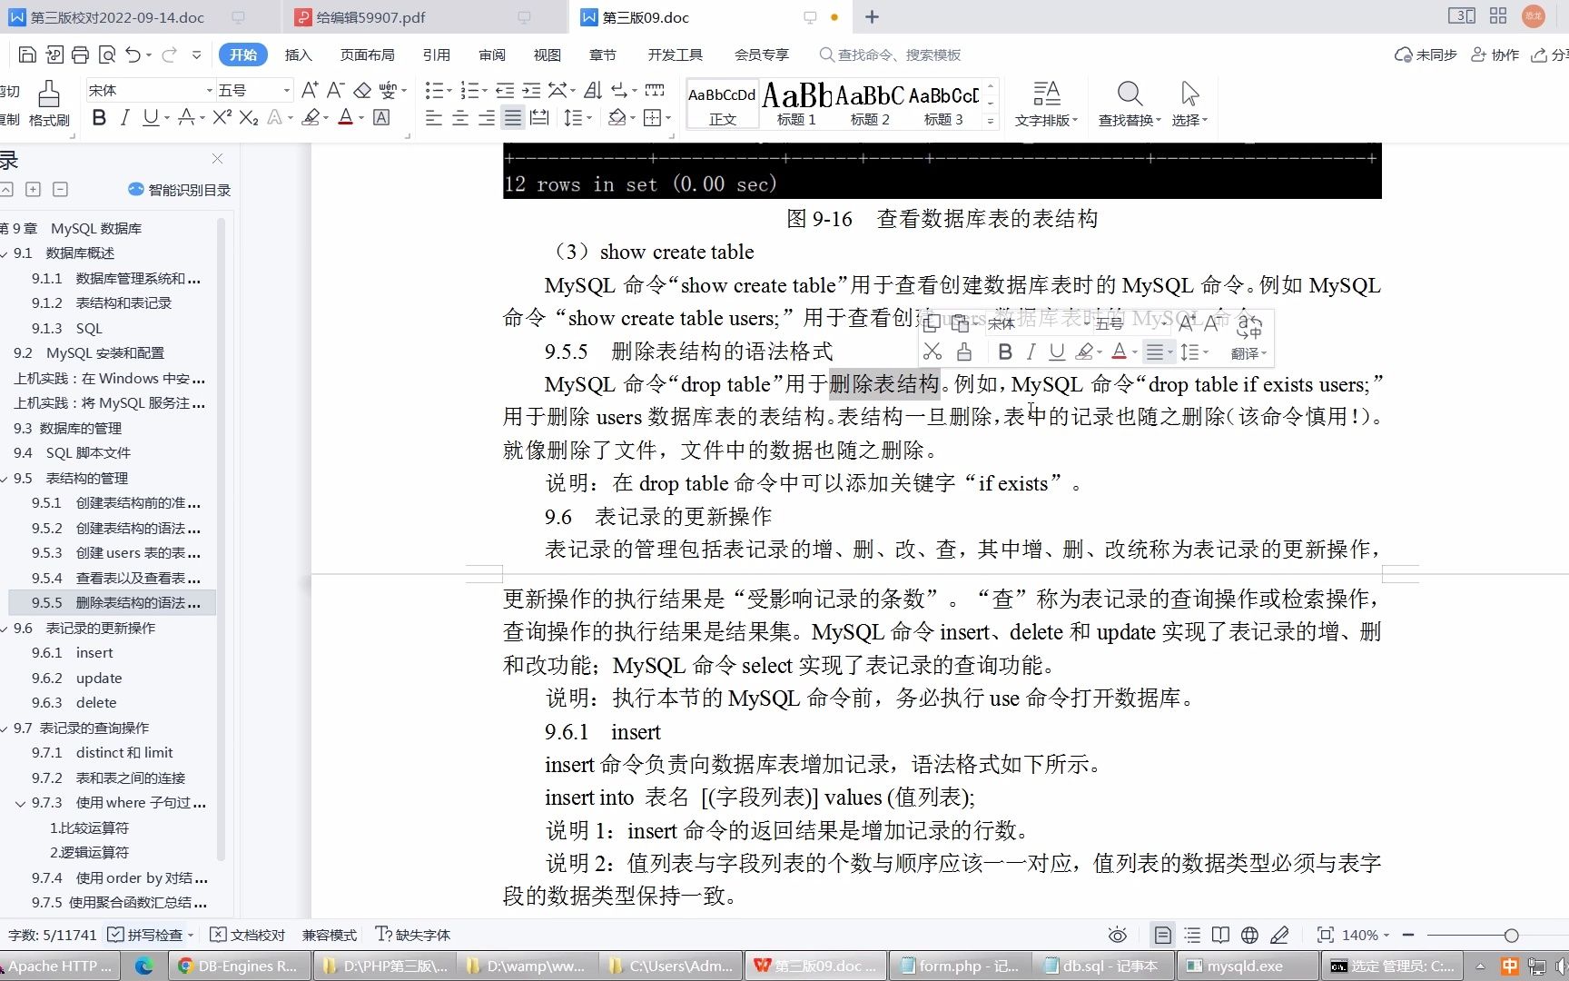This screenshot has height=981, width=1569.
Task: Click 协作 collaboration button
Action: (x=1495, y=55)
